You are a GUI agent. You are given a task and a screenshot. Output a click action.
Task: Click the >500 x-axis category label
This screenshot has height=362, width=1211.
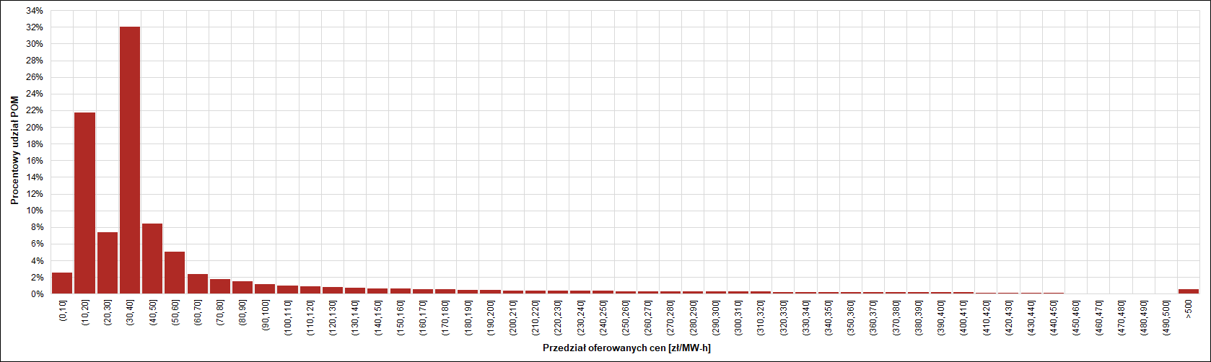(1189, 309)
